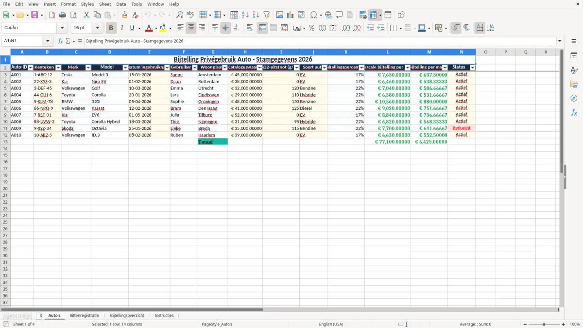This screenshot has height=328, width=583.
Task: Toggle Left-To-Right text direction
Action: pyautogui.click(x=456, y=28)
